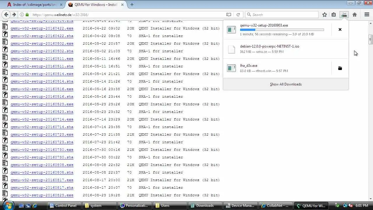This screenshot has width=373, height=210.
Task: Bookmark this page with the star icon
Action: pos(325,15)
